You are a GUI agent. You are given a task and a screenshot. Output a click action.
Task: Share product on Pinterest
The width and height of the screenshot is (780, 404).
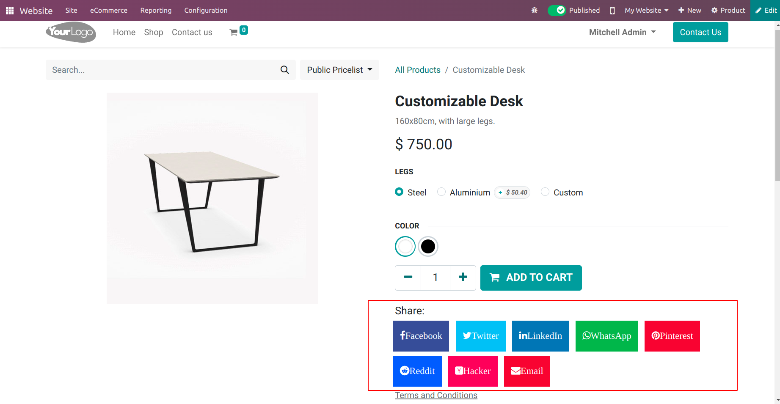click(x=672, y=336)
